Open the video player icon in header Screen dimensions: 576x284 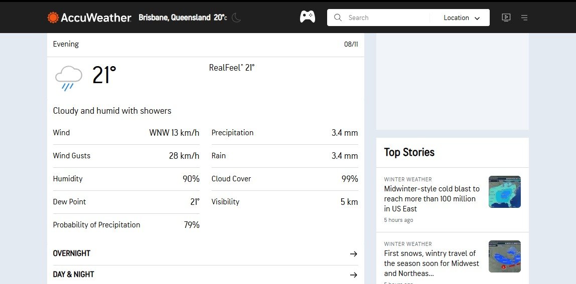[x=506, y=18]
